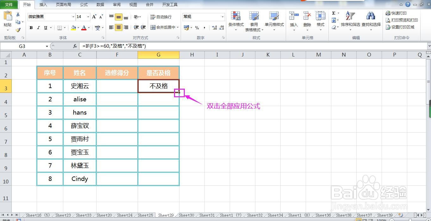Open the fill color dropdown arrow

click(78, 28)
